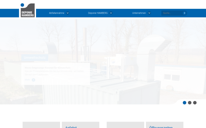Submit search with the arrow button
The image size is (206, 128).
pyautogui.click(x=184, y=13)
